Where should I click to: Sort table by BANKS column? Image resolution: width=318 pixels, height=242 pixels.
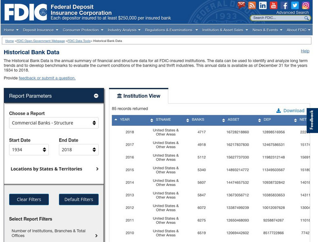click(198, 120)
